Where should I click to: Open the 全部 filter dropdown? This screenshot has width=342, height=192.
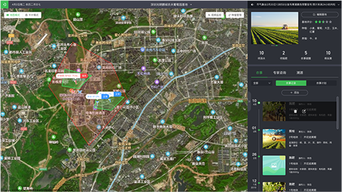tap(261, 83)
